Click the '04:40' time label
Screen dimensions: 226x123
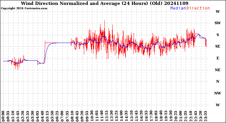tap(43, 116)
